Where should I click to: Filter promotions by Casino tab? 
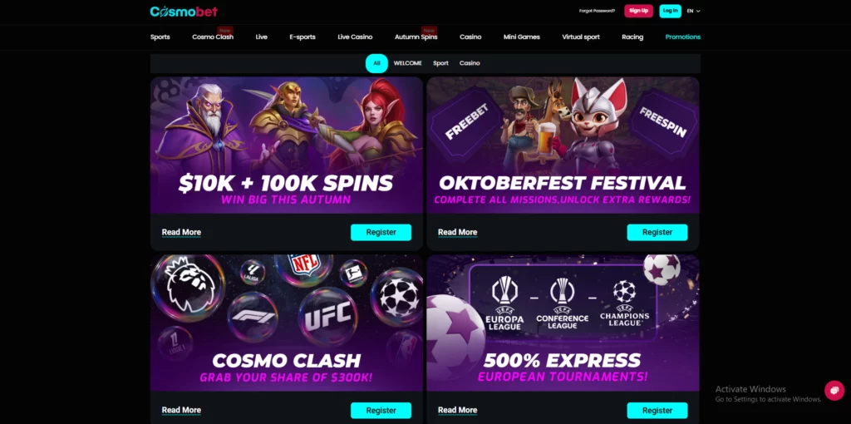pyautogui.click(x=470, y=63)
